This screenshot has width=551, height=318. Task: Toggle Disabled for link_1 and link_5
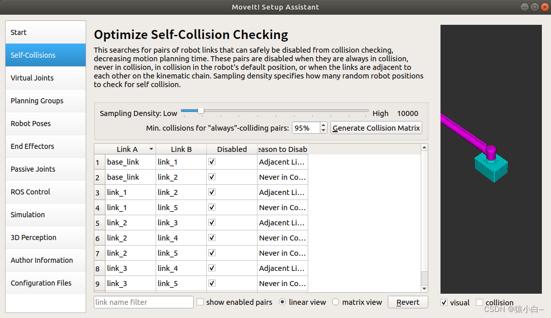click(x=212, y=207)
